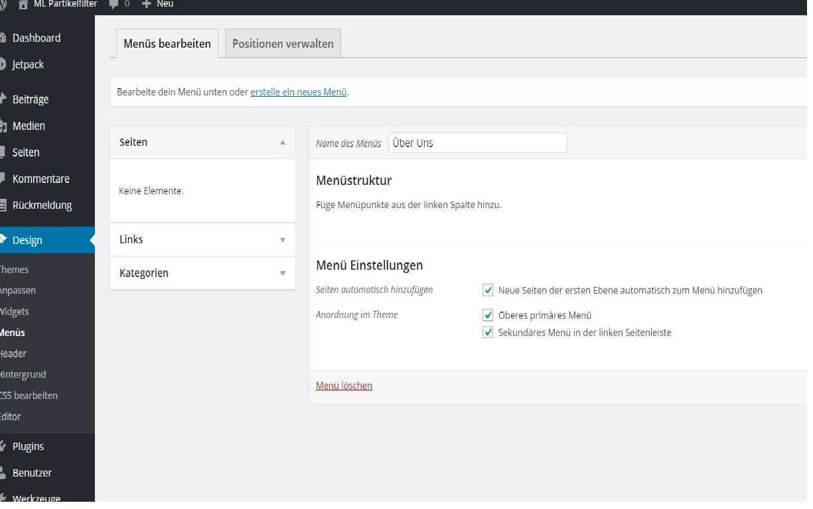This screenshot has width=813, height=509.
Task: Click the Name des Menüs input field
Action: click(x=478, y=142)
